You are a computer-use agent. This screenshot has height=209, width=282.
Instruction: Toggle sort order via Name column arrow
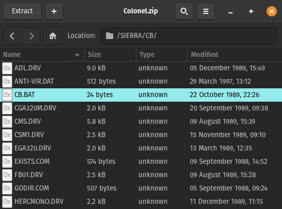click(77, 55)
